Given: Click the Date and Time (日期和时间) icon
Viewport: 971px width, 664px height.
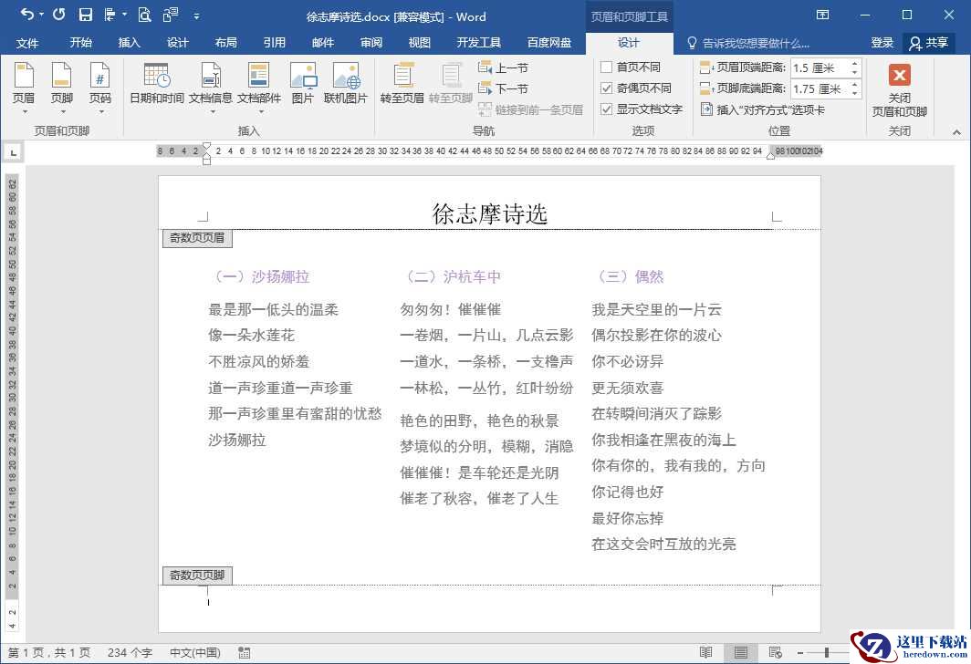Looking at the screenshot, I should tap(156, 77).
